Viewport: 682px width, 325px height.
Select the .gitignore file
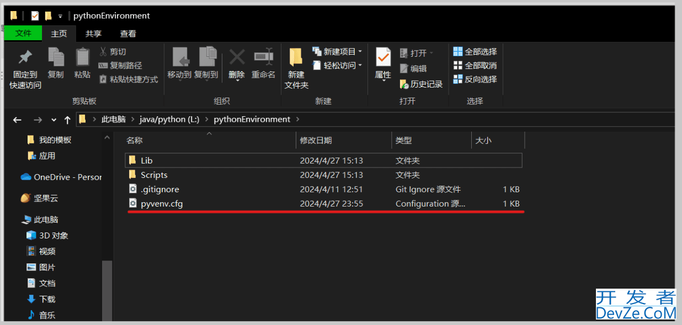pos(323,189)
